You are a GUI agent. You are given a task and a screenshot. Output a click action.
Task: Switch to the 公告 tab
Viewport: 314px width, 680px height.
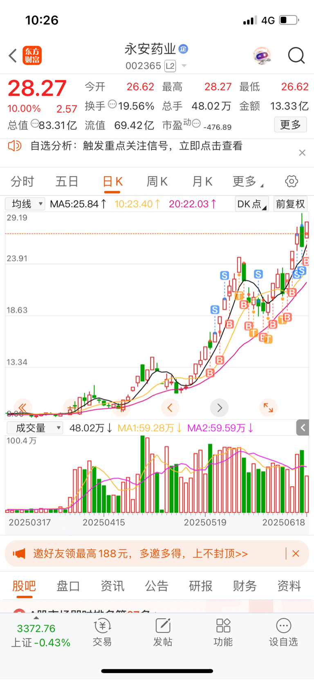click(x=157, y=586)
